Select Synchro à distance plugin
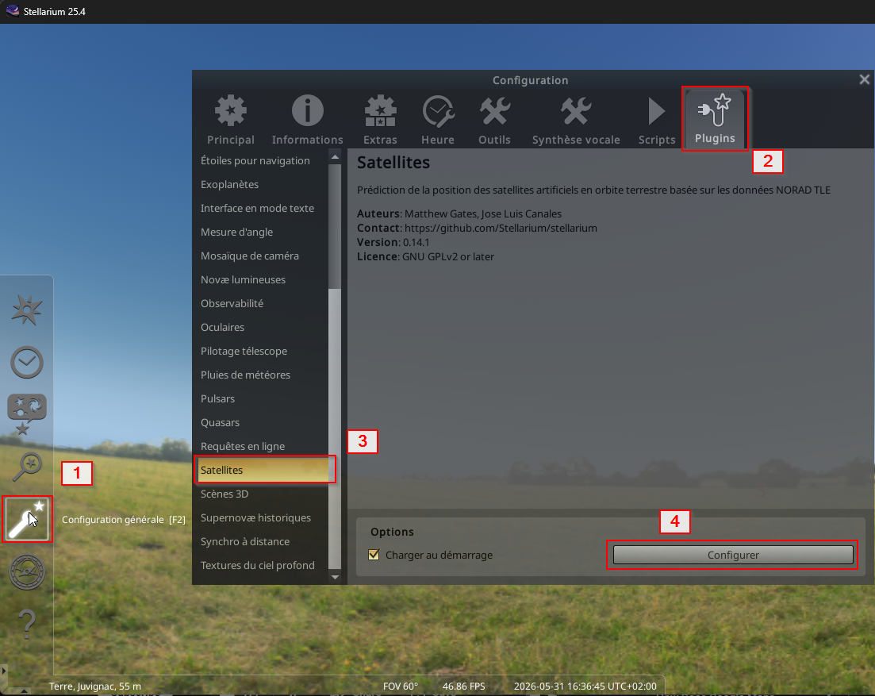 coord(261,541)
